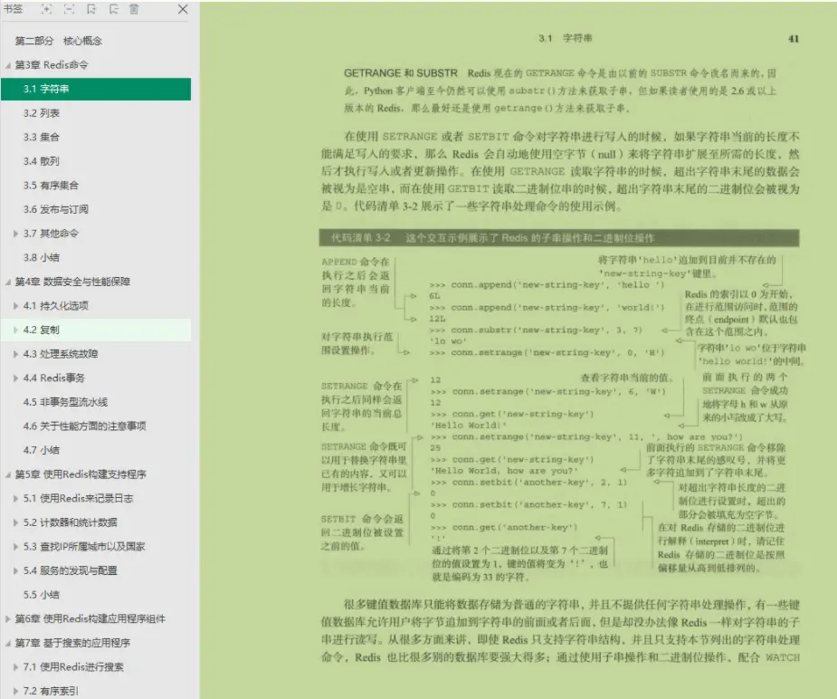
Task: Click the 书签 panel title
Action: 14,9
